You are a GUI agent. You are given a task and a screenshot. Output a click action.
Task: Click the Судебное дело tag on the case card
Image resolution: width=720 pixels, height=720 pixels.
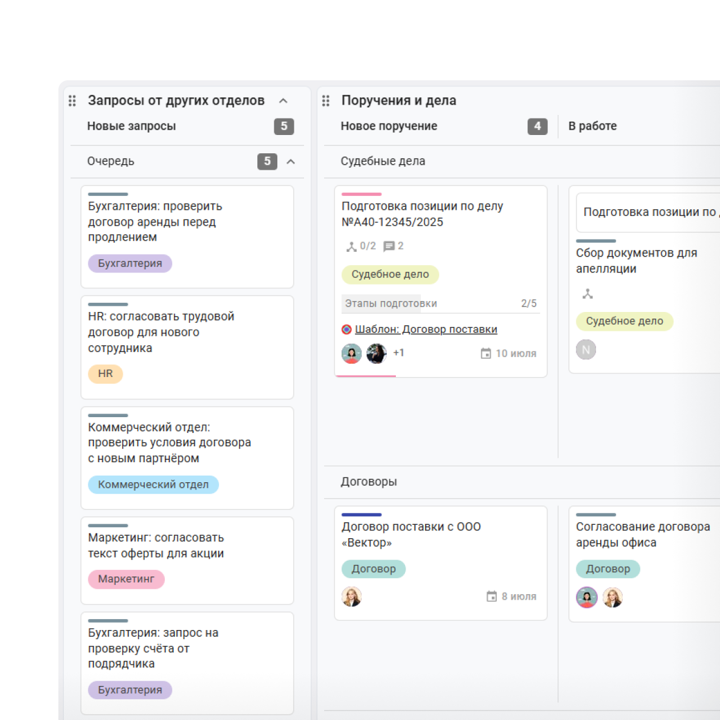(x=390, y=274)
